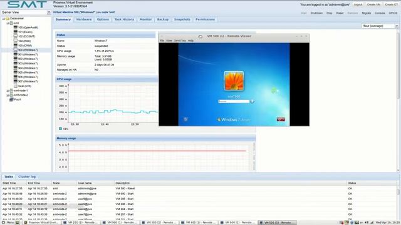The height and width of the screenshot is (225, 401).
Task: Open Help menu in Remote Viewer
Action: (x=190, y=41)
